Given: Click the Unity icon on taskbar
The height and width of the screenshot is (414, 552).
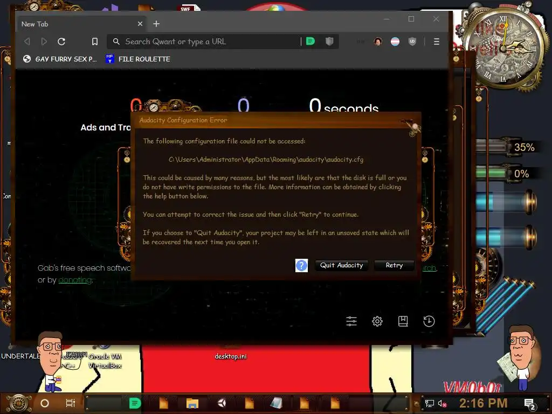Looking at the screenshot, I should coord(222,403).
